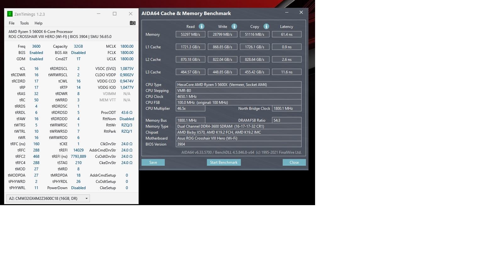Click the BGS Alt Disabled value

point(78,52)
